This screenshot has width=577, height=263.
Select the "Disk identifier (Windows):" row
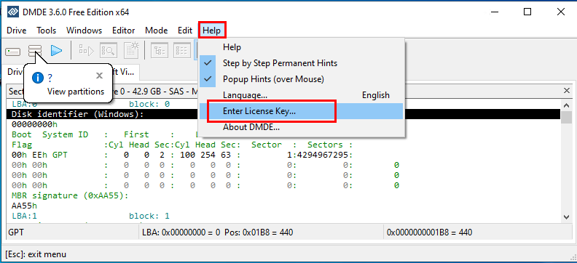(283, 114)
